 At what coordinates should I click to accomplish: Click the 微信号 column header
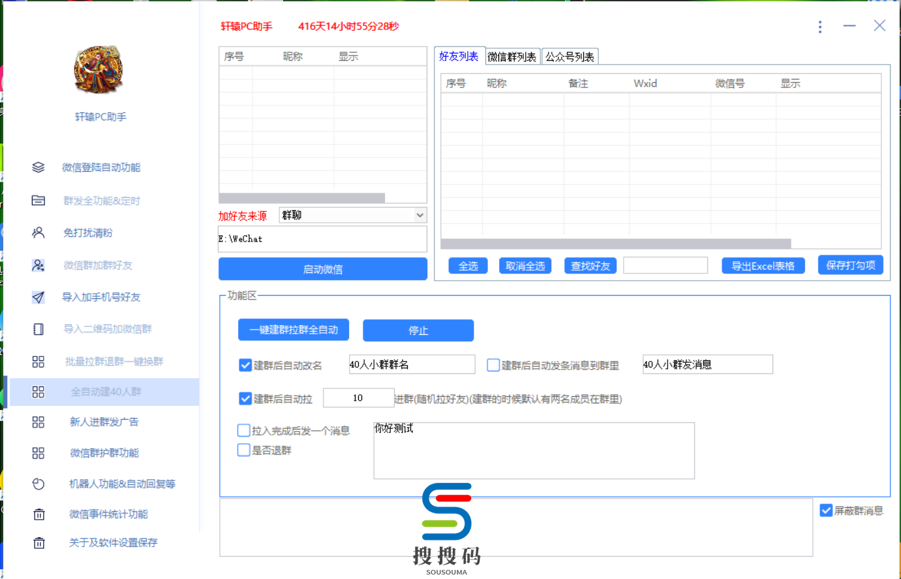coord(729,84)
